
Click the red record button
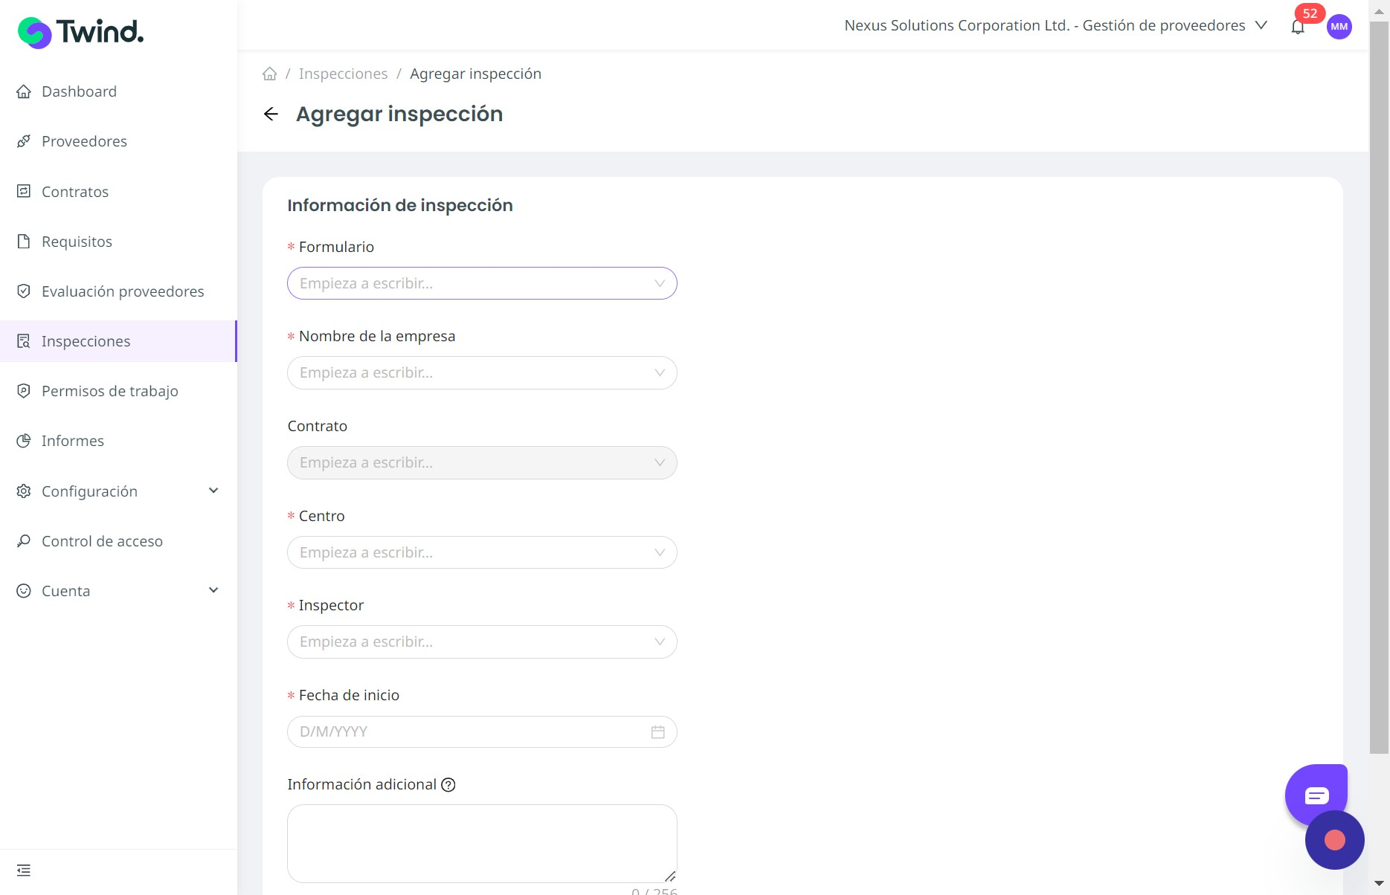pyautogui.click(x=1335, y=840)
